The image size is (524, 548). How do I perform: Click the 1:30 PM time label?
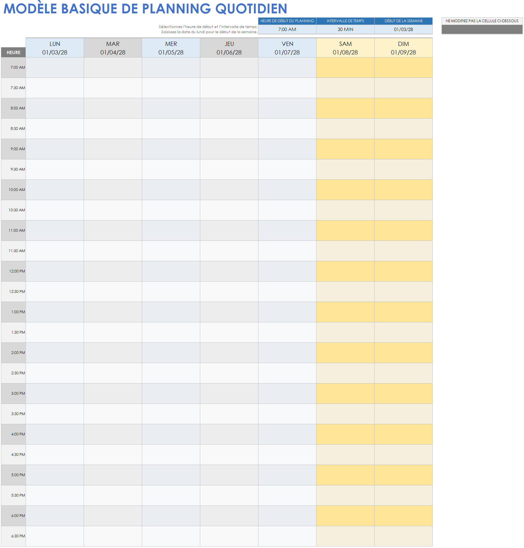click(13, 332)
